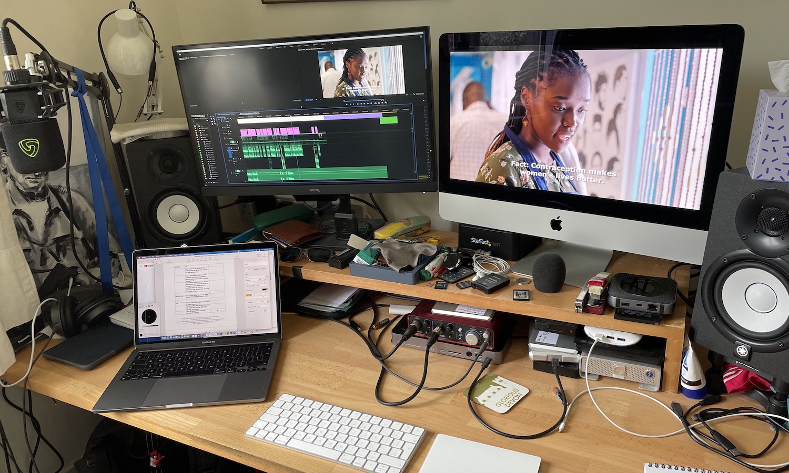Click the colour wheel in the Colours window
This screenshot has width=789, height=473.
click(149, 316)
